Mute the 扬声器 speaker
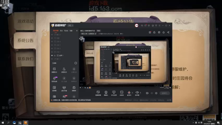222x125 pixels. (x=137, y=93)
